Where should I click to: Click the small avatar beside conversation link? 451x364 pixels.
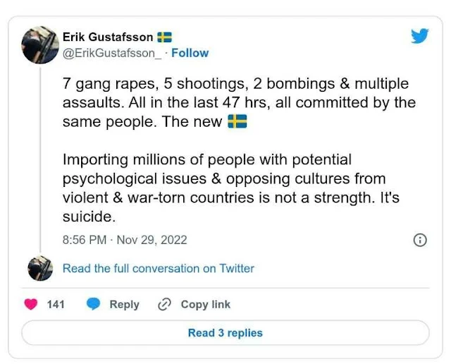(x=40, y=268)
